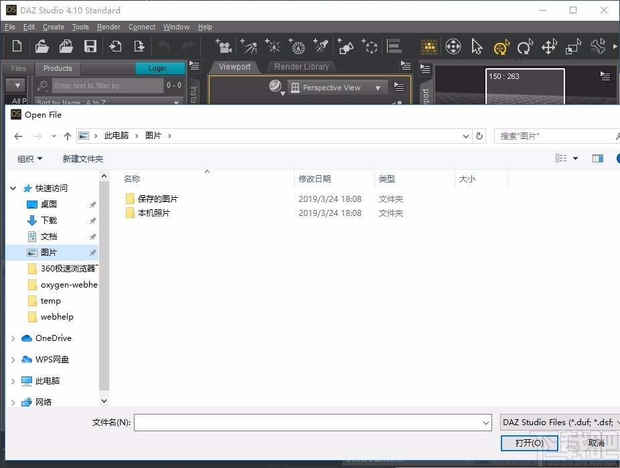The width and height of the screenshot is (620, 468).
Task: Click the 新建文件夹 button
Action: [x=82, y=158]
